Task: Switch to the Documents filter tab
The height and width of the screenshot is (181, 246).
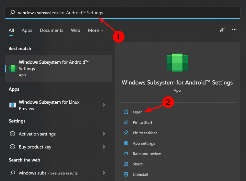Action: point(52,30)
